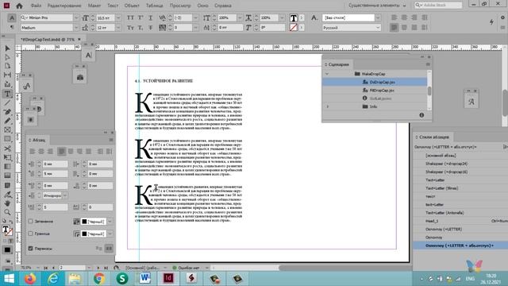Open the font family Minion Pro dropdown
The width and height of the screenshot is (508, 286).
tap(76, 17)
